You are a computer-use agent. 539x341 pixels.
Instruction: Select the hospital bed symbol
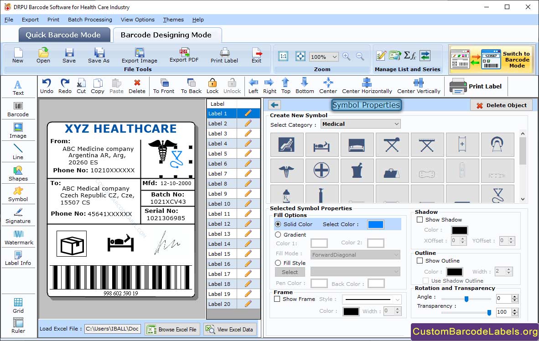click(x=322, y=145)
